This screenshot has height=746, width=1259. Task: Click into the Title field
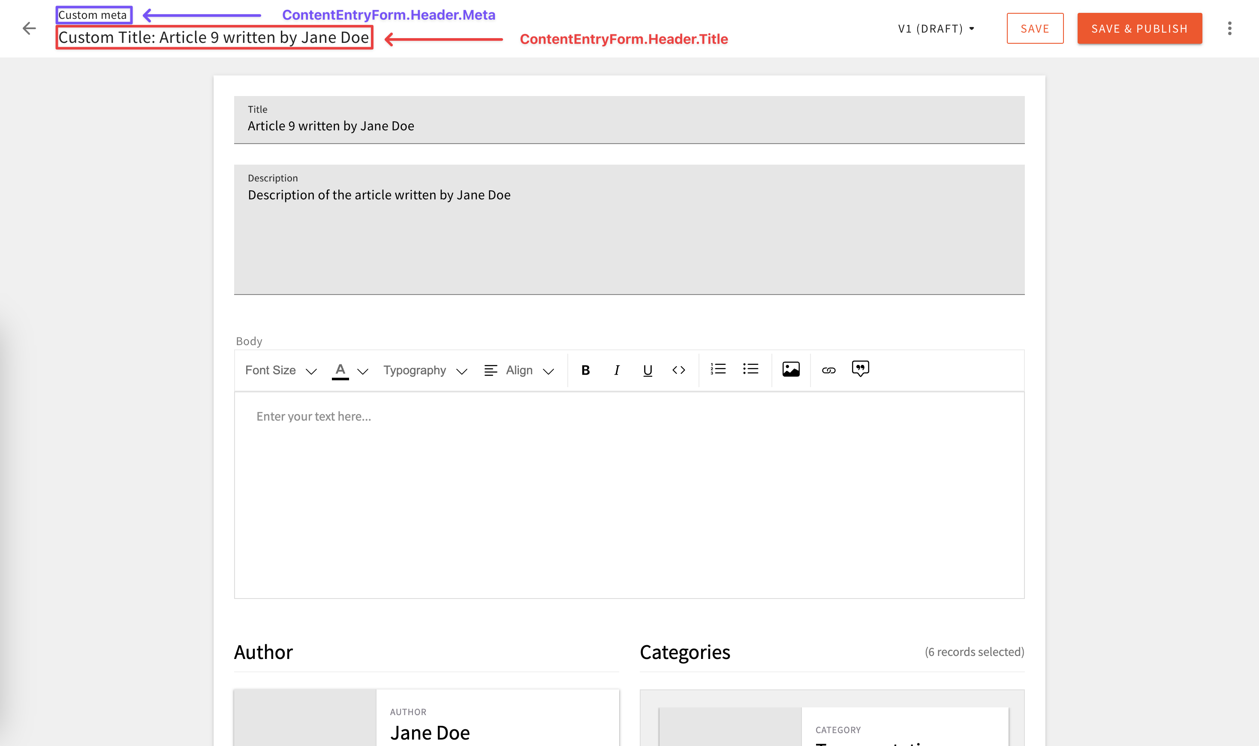coord(629,126)
